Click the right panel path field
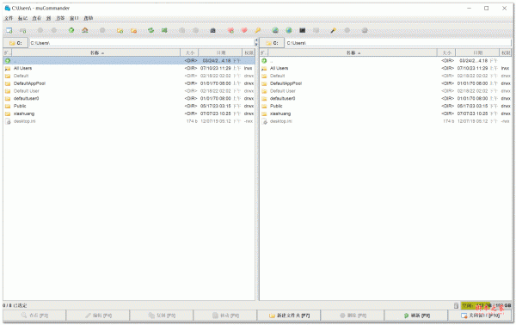This screenshot has width=516, height=325. [x=398, y=43]
